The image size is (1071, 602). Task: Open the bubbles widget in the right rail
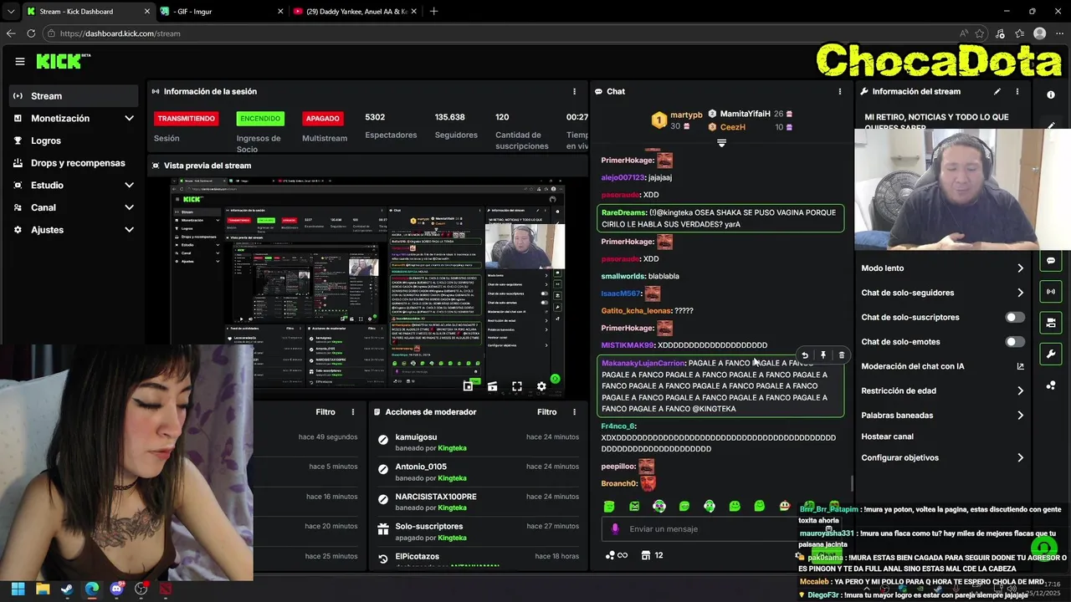1051,385
